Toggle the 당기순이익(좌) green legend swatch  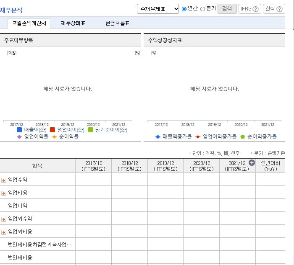(90, 130)
